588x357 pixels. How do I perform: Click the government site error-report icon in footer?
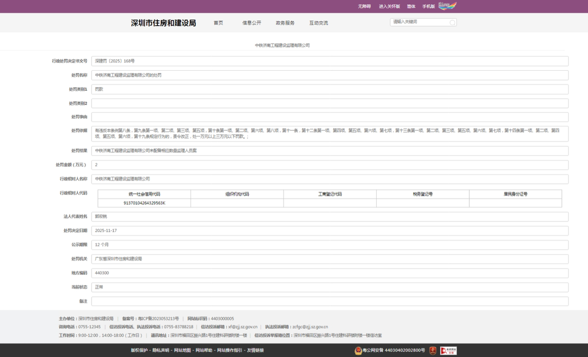coord(448,350)
